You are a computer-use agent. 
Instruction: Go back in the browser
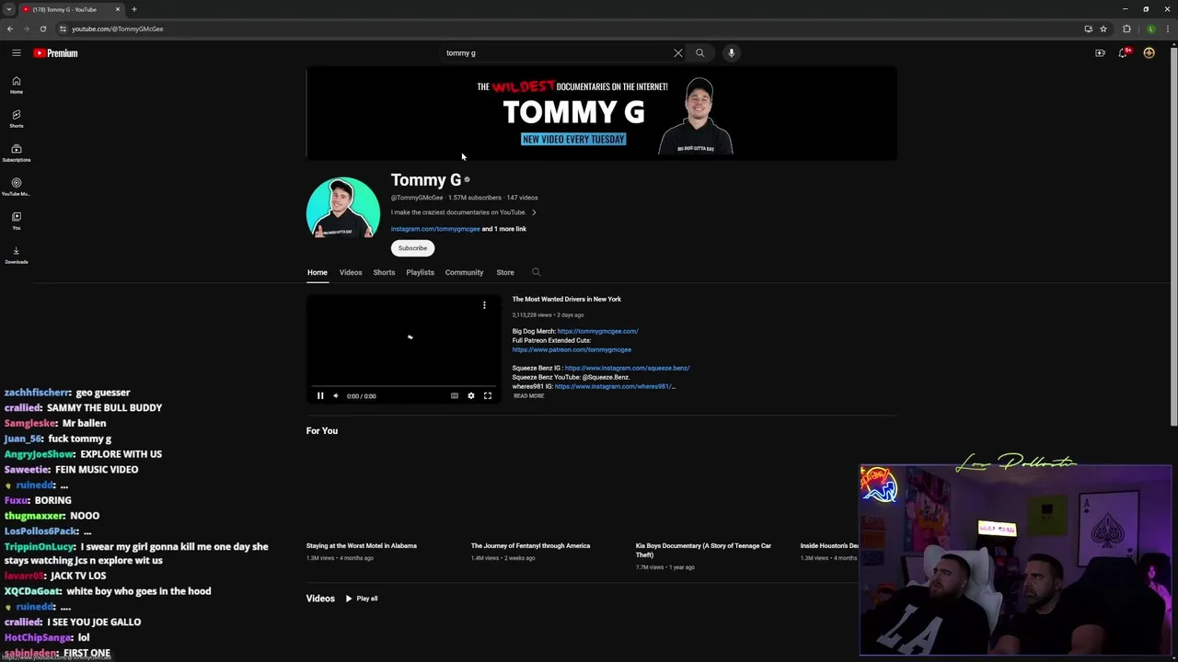pos(10,29)
